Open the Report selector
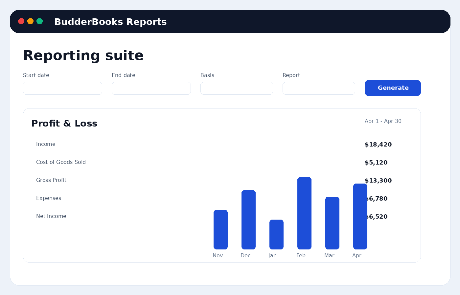This screenshot has height=295, width=460. coord(319,88)
